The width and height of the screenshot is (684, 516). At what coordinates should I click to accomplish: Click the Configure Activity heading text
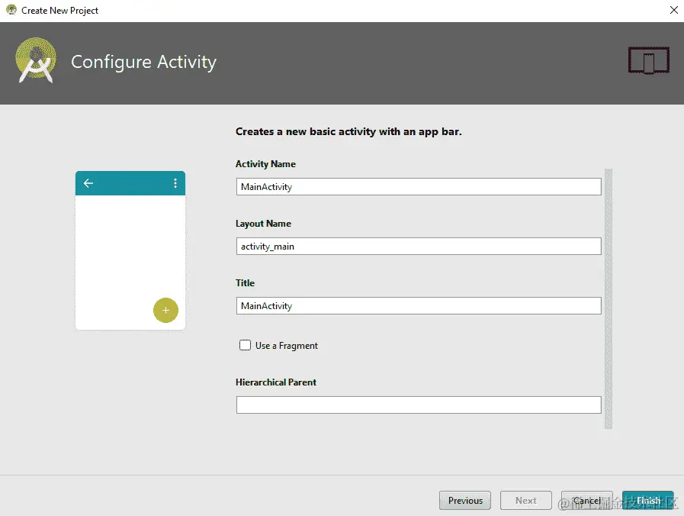pyautogui.click(x=143, y=62)
